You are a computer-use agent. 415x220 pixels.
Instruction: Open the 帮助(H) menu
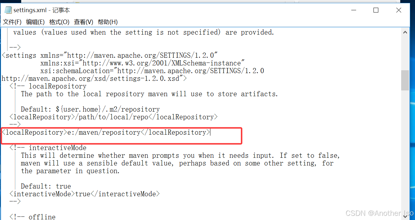(x=108, y=22)
